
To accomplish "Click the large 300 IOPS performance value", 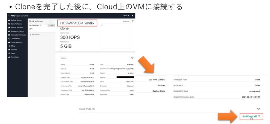I will tap(70, 37).
